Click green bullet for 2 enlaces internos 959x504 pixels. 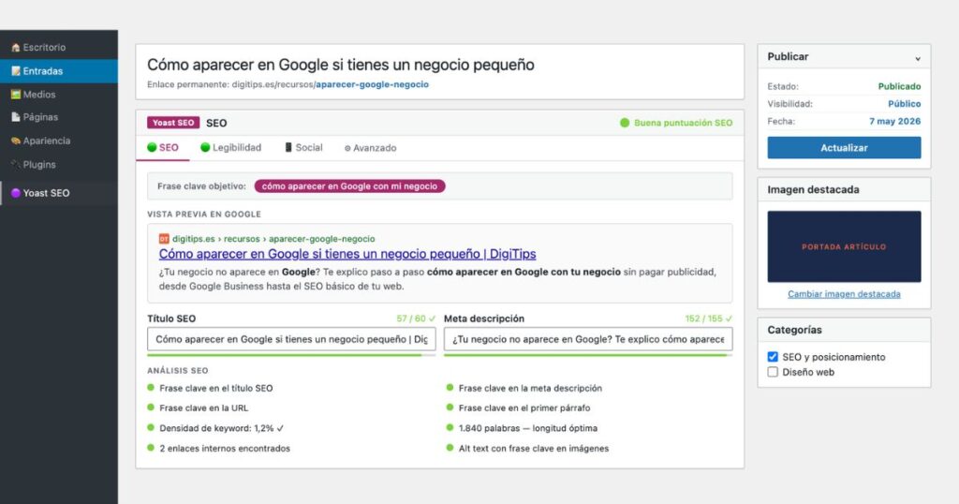pos(151,448)
